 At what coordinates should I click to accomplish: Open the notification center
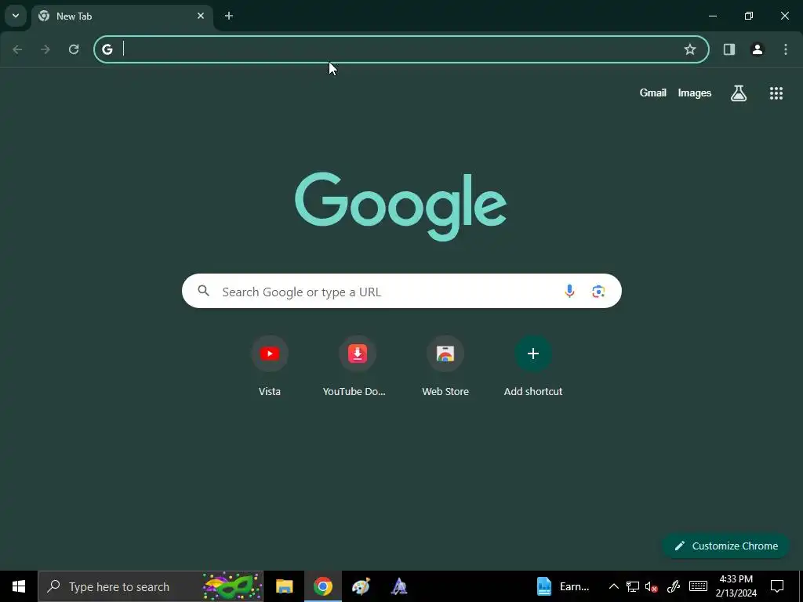[x=777, y=586]
